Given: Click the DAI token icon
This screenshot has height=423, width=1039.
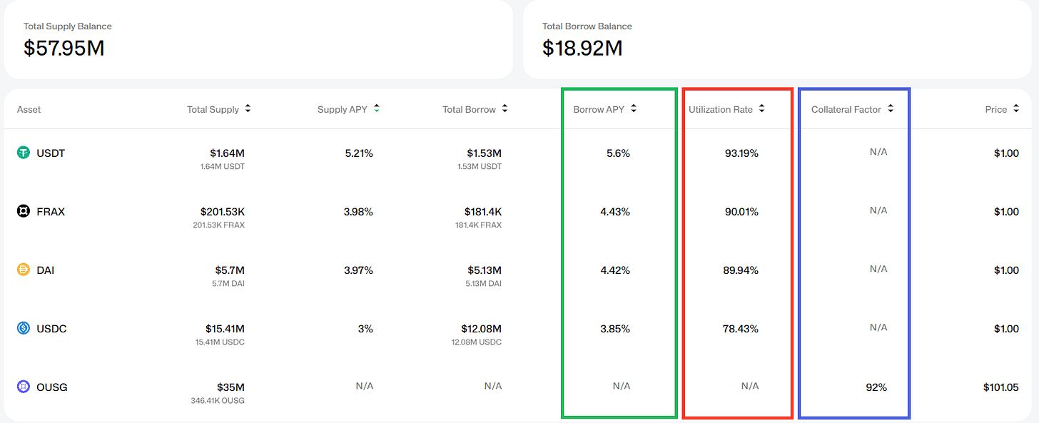Looking at the screenshot, I should (x=24, y=270).
